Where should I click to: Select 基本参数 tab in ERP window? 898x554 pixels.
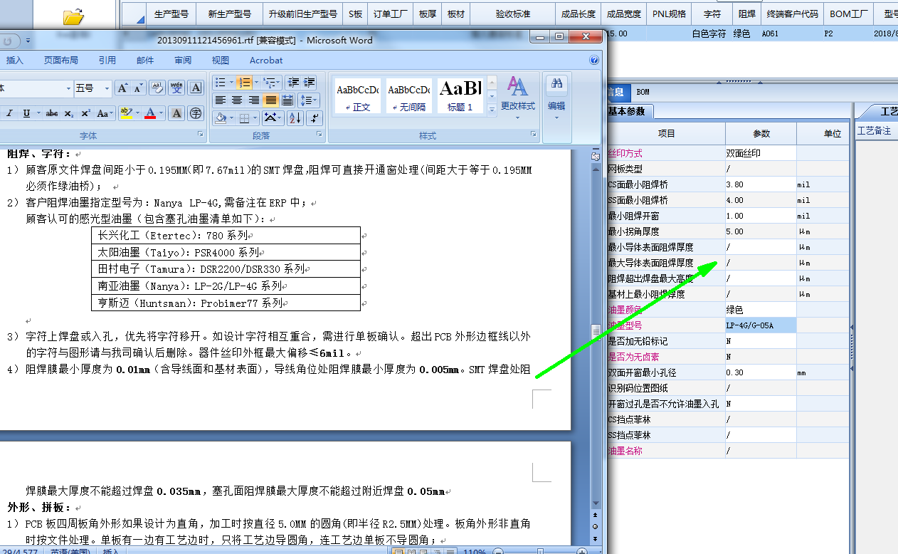pos(628,112)
